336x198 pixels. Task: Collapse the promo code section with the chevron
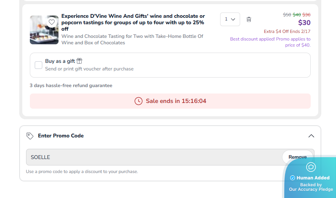click(x=311, y=136)
